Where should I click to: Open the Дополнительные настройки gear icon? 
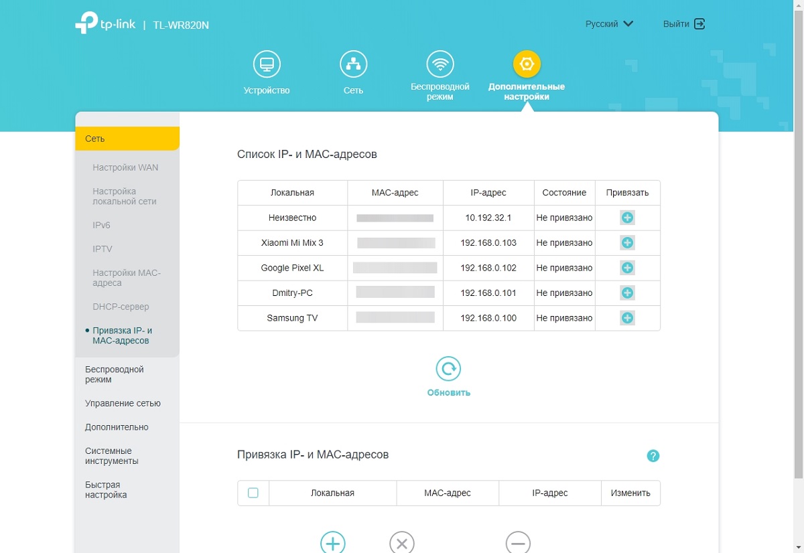click(527, 64)
